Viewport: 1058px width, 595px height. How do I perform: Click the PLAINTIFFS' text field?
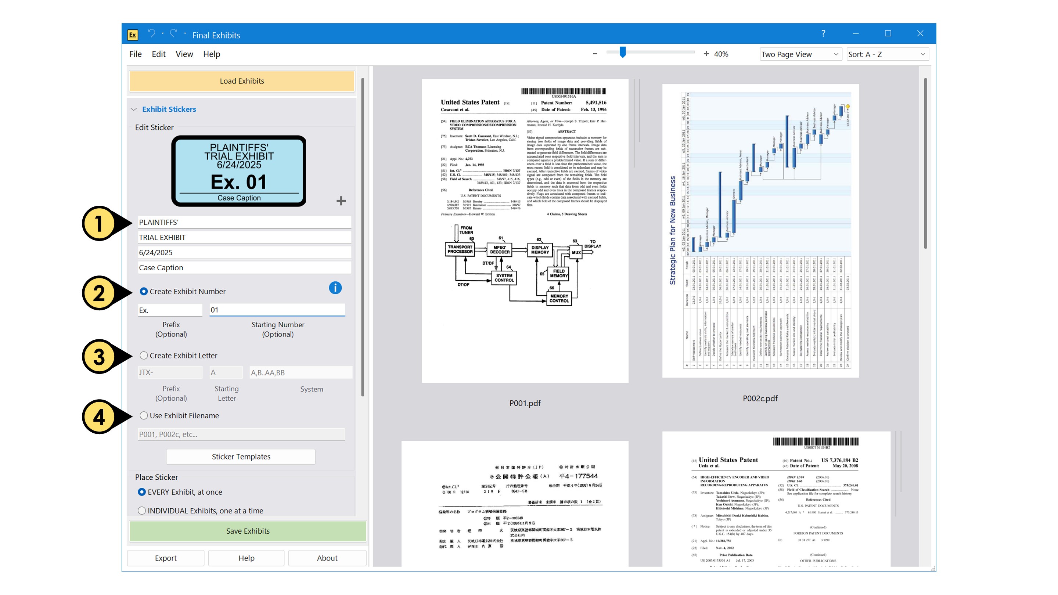pyautogui.click(x=244, y=222)
